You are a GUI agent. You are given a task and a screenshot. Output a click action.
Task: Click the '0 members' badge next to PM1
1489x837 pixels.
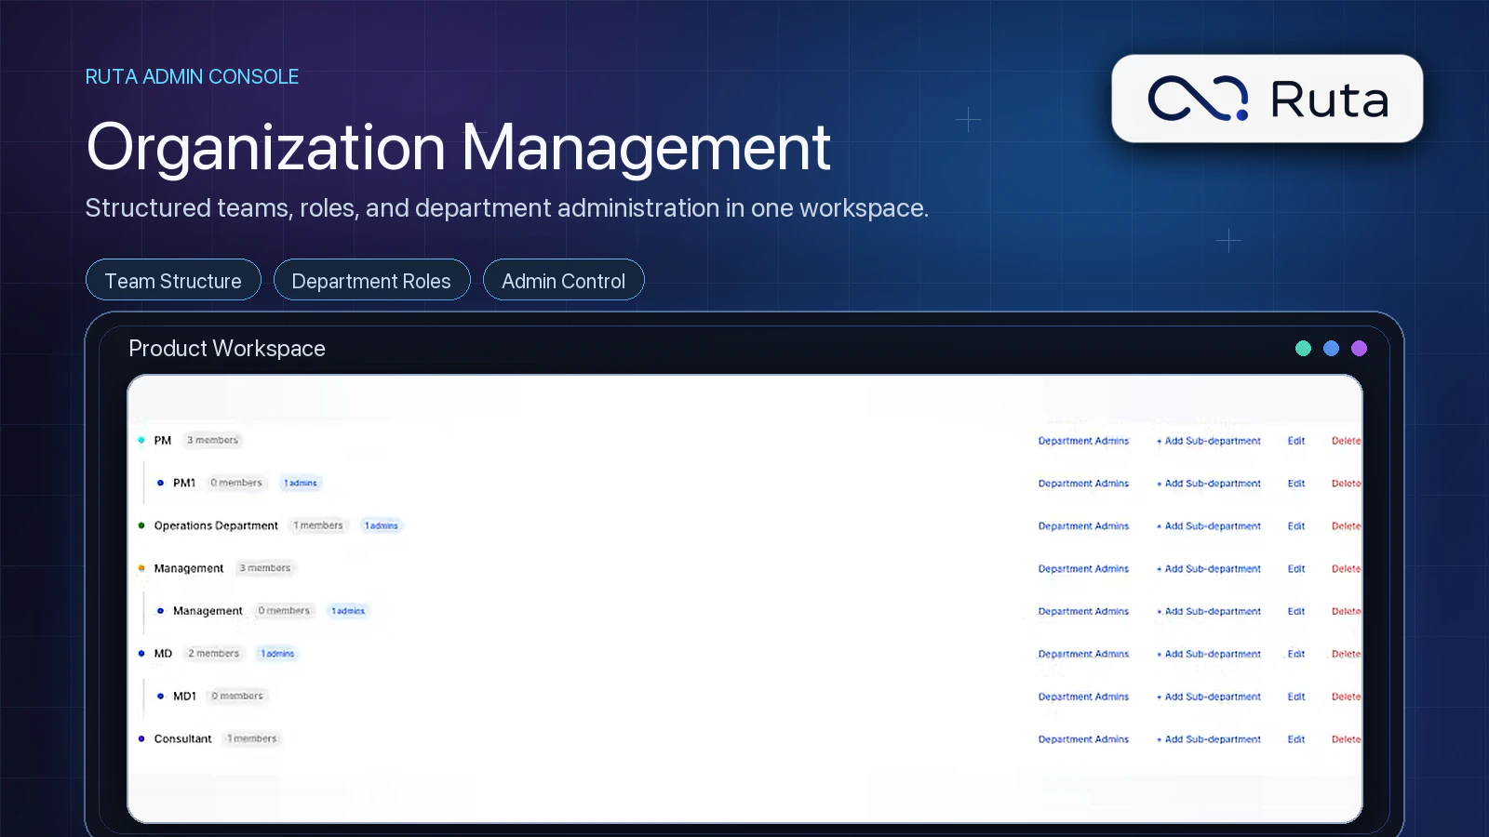point(236,483)
